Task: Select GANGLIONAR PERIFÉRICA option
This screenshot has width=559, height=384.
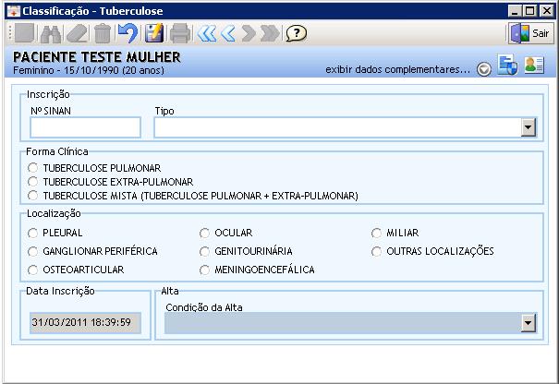Action: point(32,251)
